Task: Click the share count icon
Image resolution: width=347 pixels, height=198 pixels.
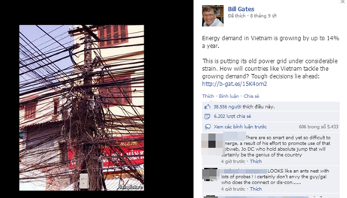Action: [207, 116]
